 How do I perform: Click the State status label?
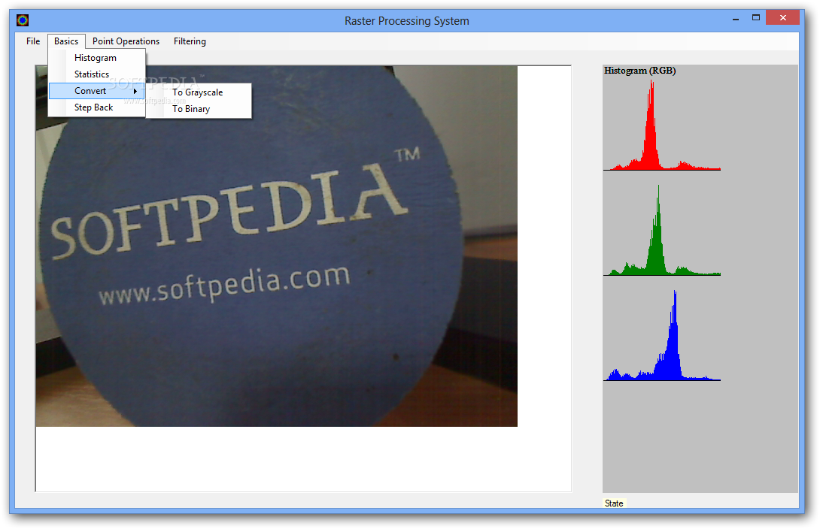(x=614, y=503)
